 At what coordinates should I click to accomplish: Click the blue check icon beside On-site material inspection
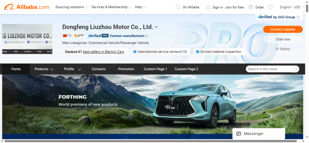pyautogui.click(x=197, y=52)
